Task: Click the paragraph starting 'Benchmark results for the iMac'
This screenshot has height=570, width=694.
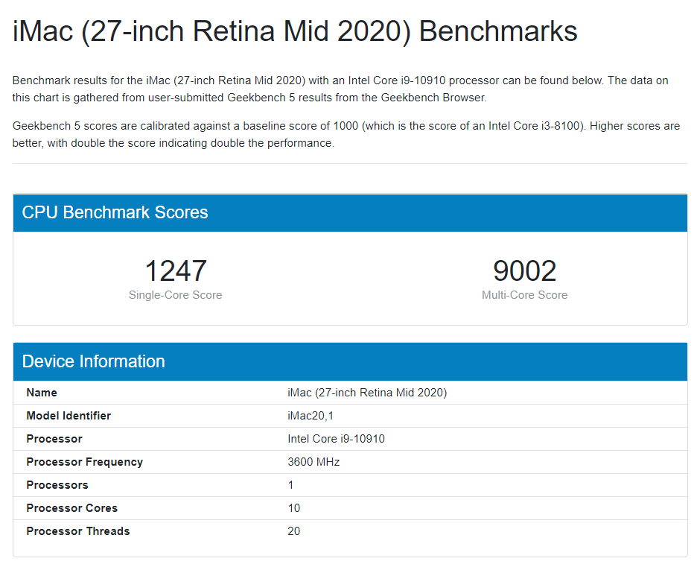Action: pyautogui.click(x=340, y=89)
